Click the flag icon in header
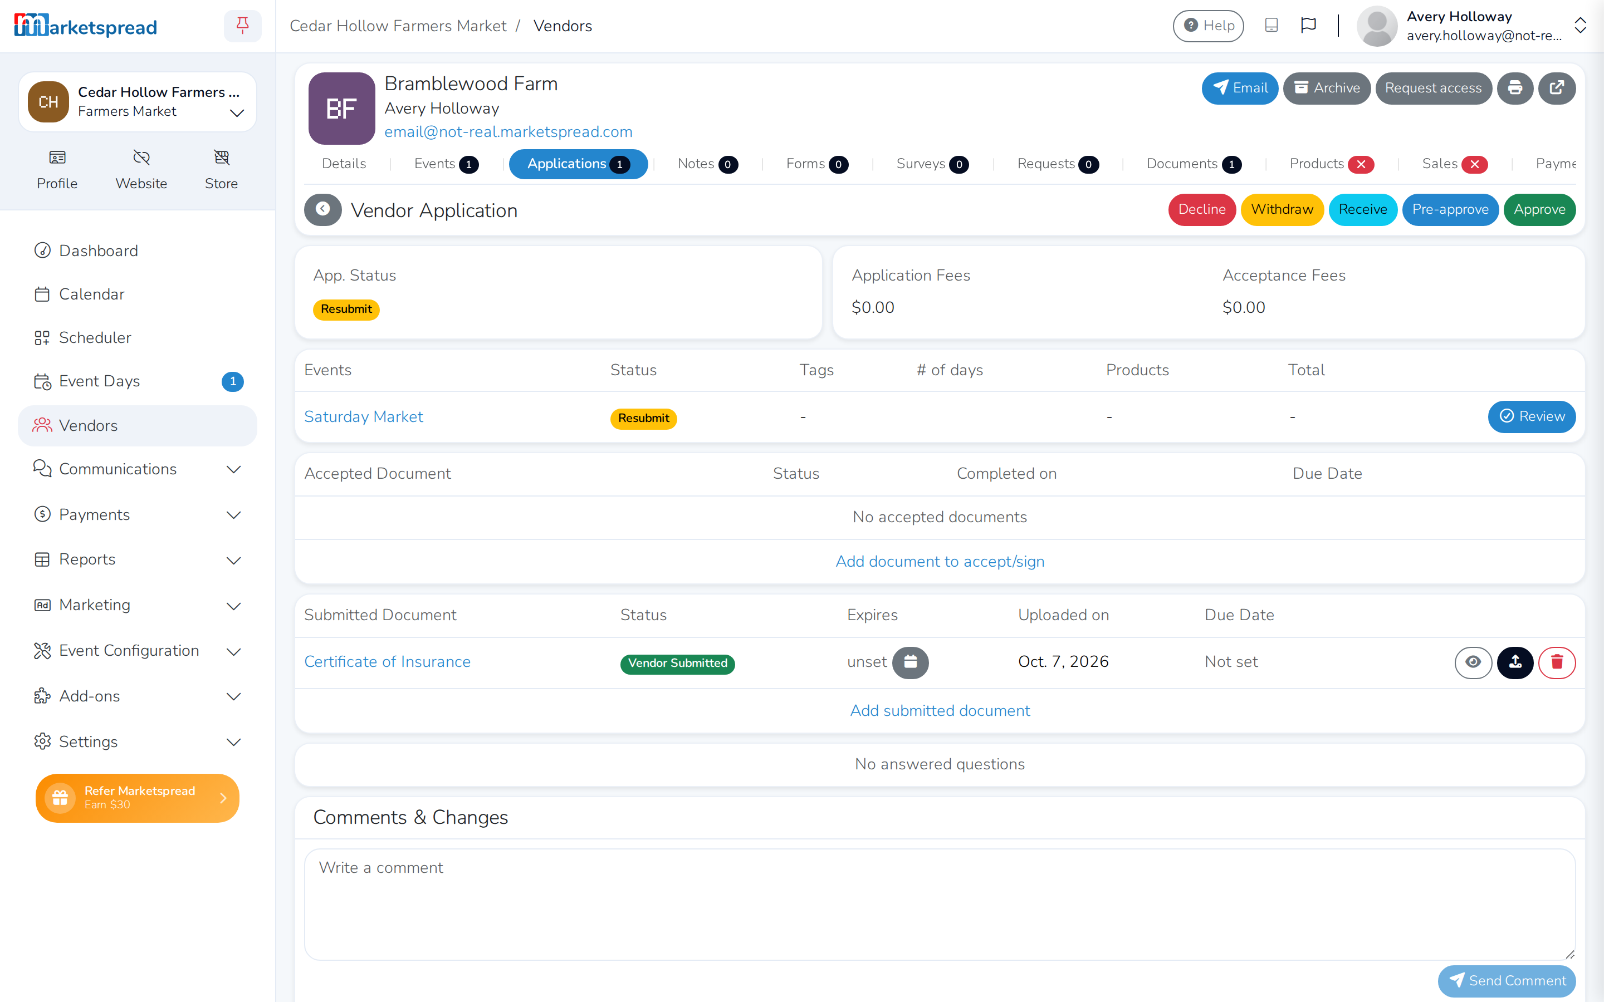The image size is (1604, 1002). (x=1308, y=26)
